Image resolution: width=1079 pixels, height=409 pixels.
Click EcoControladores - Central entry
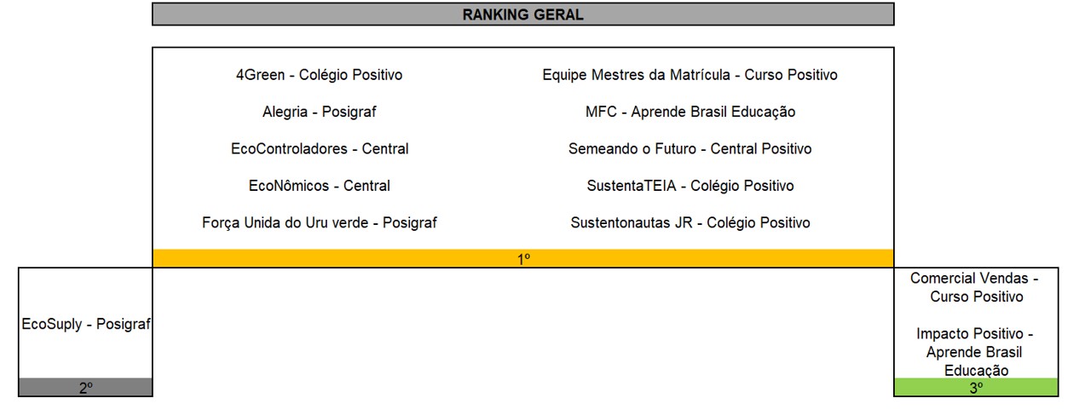pyautogui.click(x=320, y=149)
